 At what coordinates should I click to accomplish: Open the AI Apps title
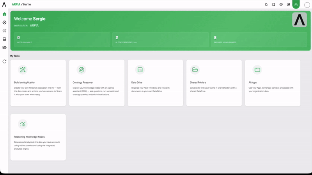(x=252, y=82)
